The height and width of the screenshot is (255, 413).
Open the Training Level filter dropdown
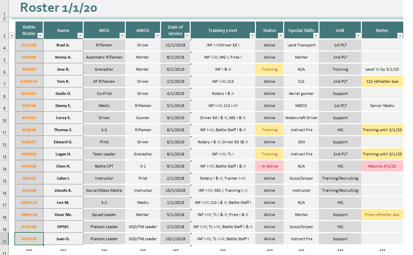(252, 36)
